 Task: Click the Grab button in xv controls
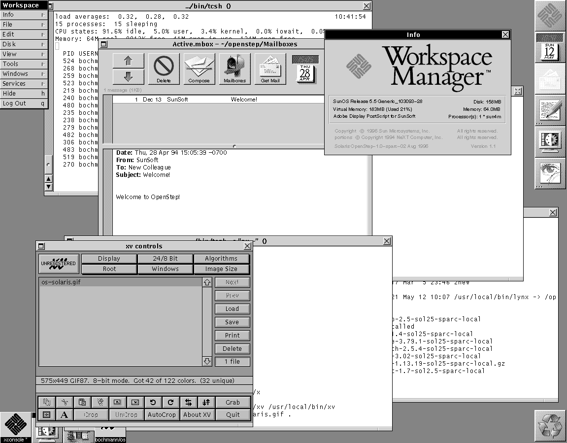click(x=233, y=402)
